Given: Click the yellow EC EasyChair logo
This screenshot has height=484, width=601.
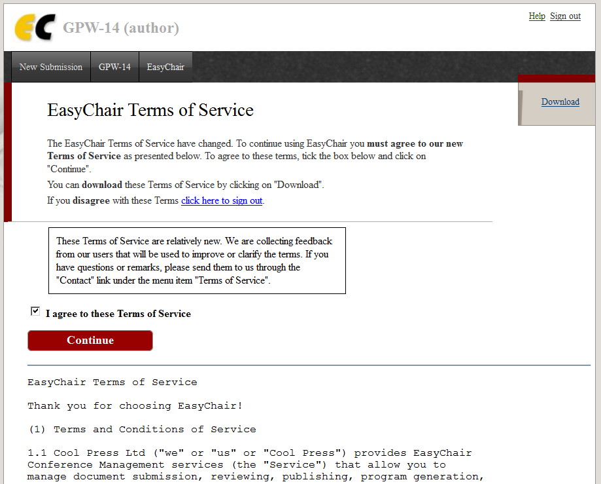Looking at the screenshot, I should click(34, 28).
